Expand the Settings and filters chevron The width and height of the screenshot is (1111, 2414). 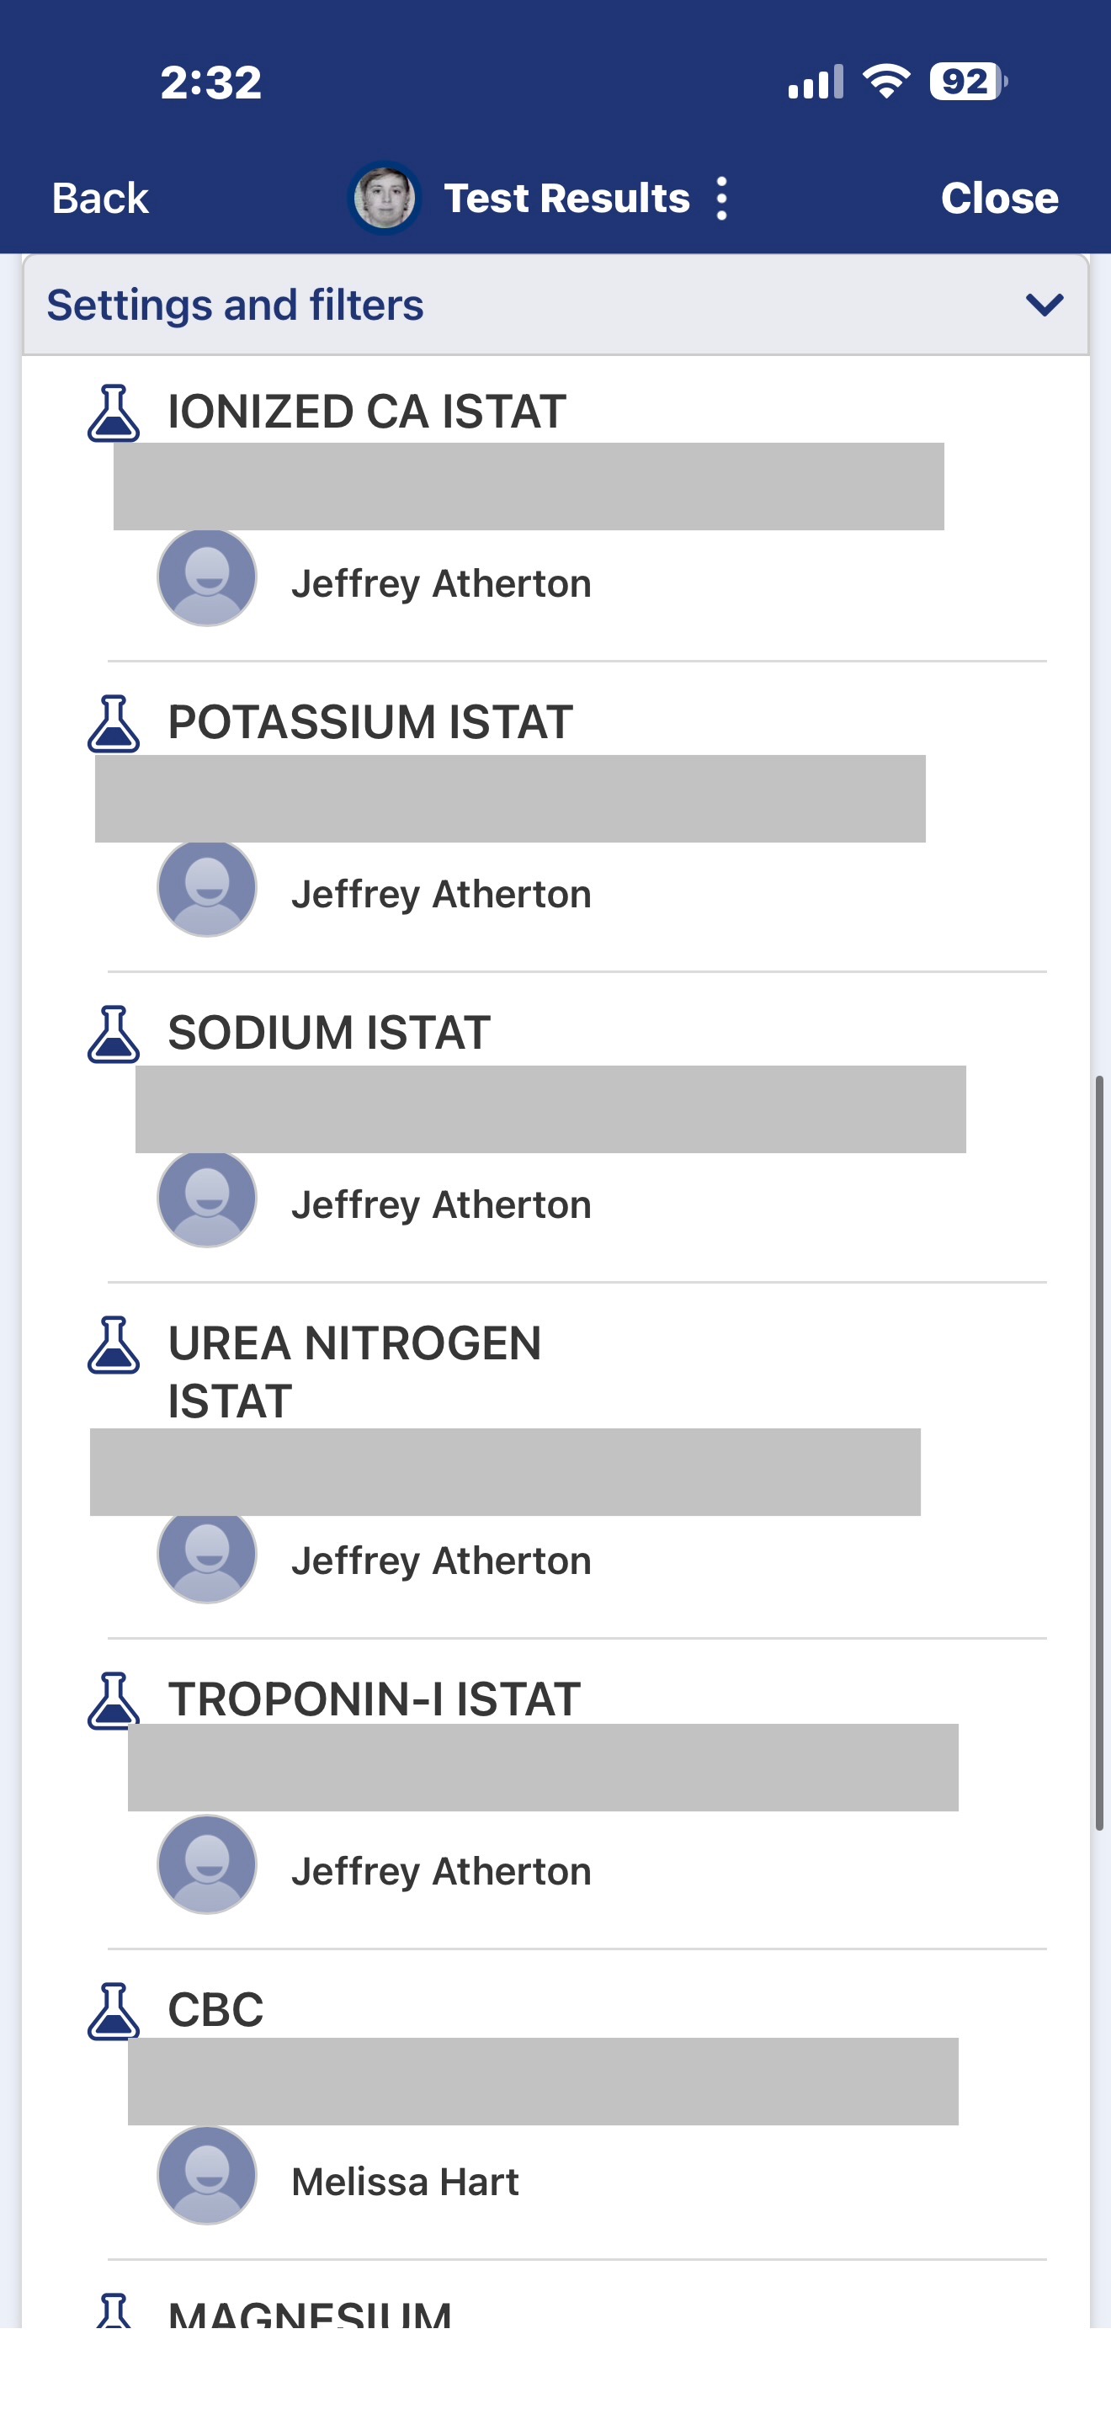1044,305
